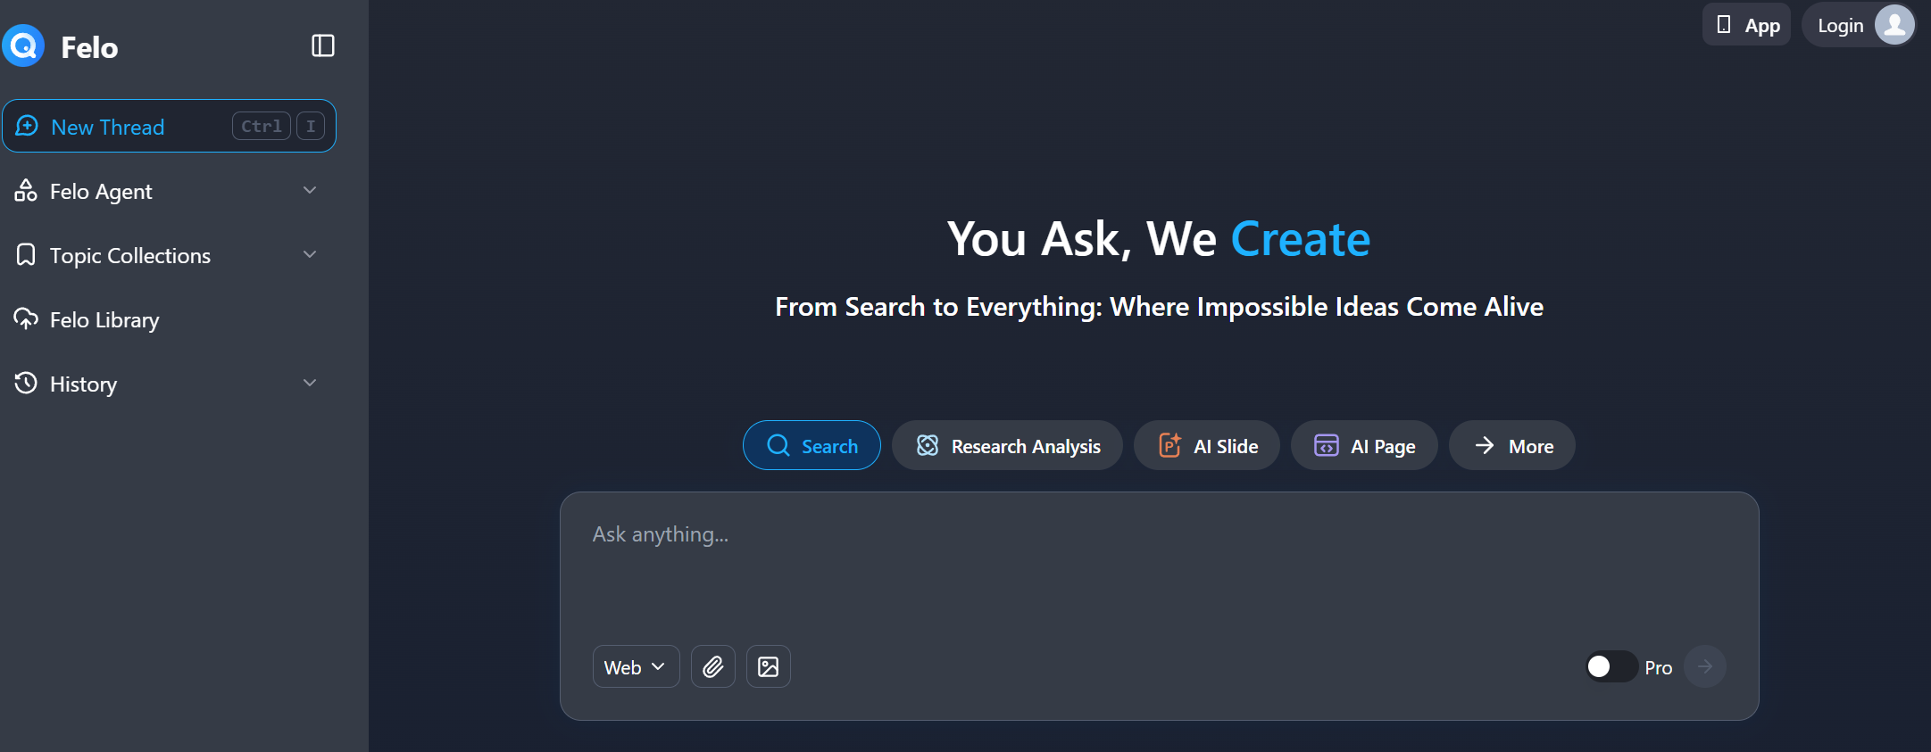
Task: Collapse the sidebar panel icon
Action: (x=323, y=45)
